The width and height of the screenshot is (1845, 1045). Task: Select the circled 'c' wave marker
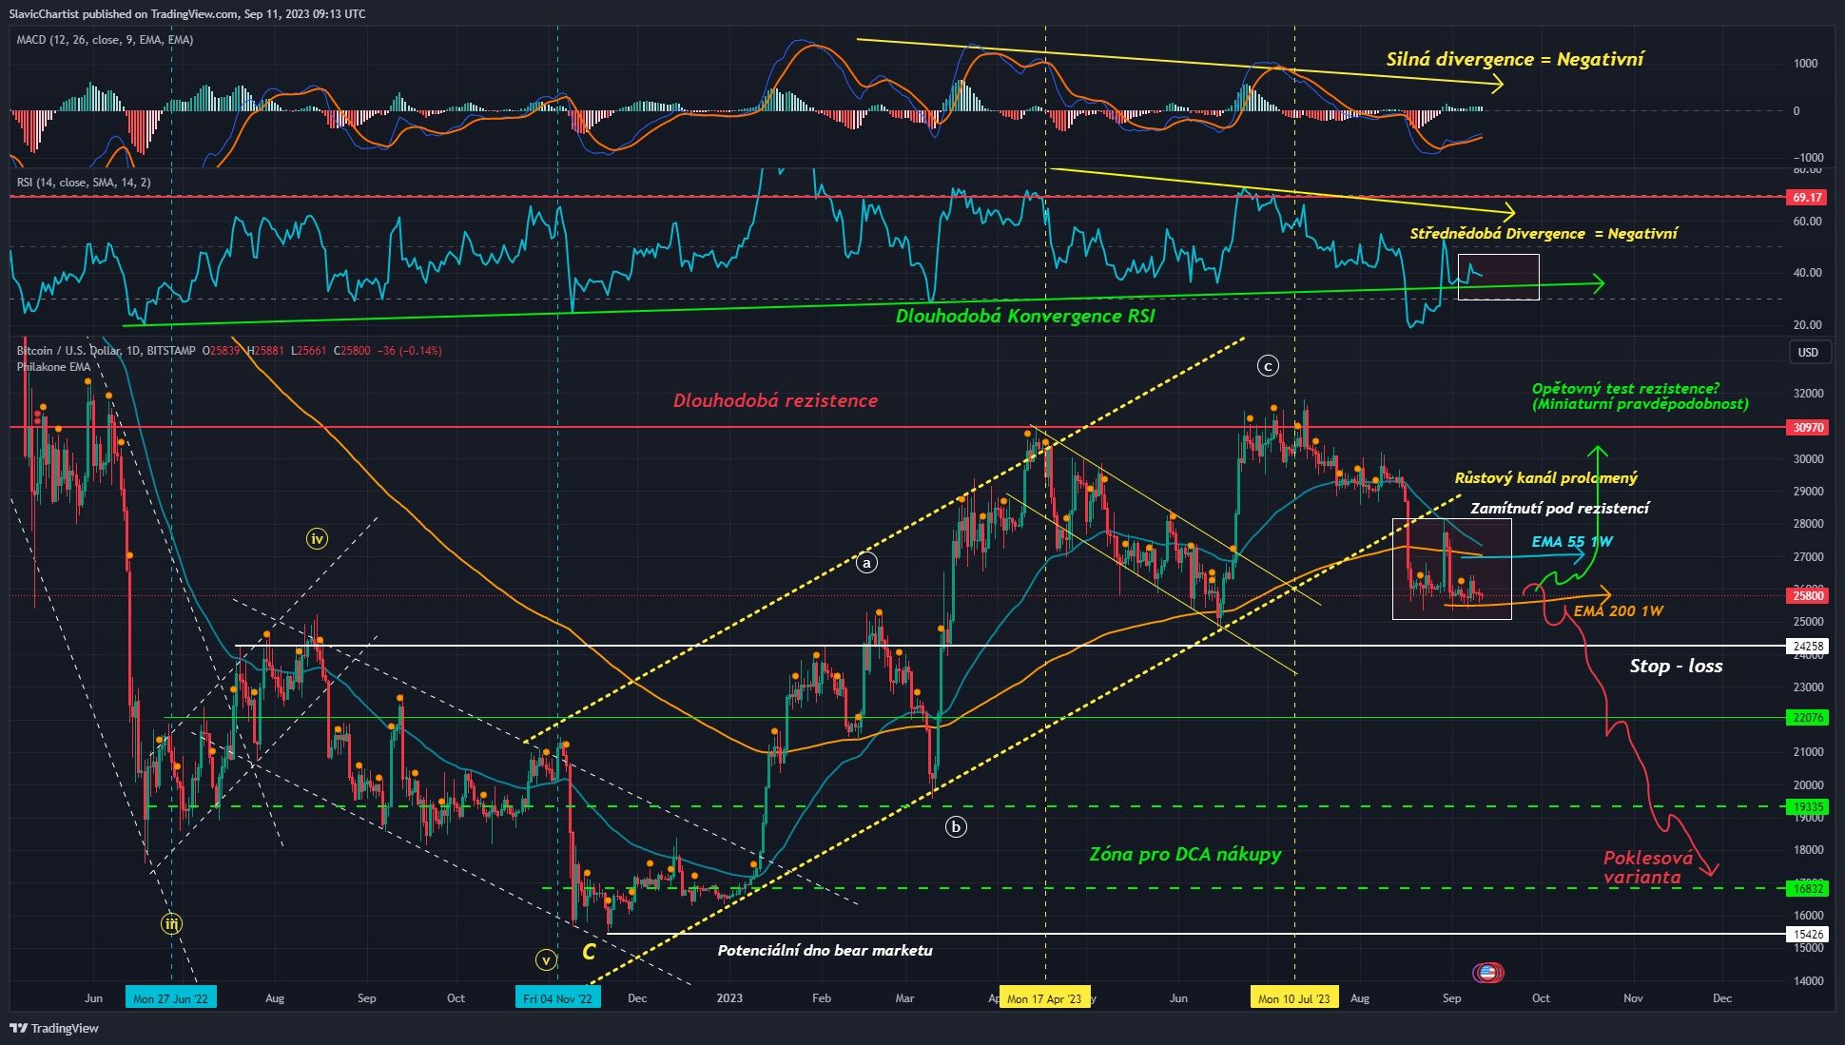(x=1268, y=365)
